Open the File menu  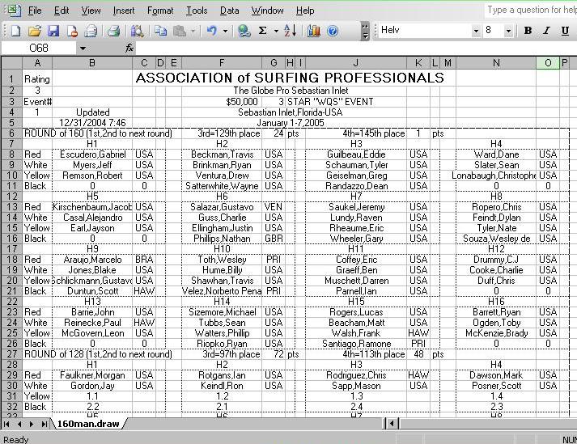35,11
